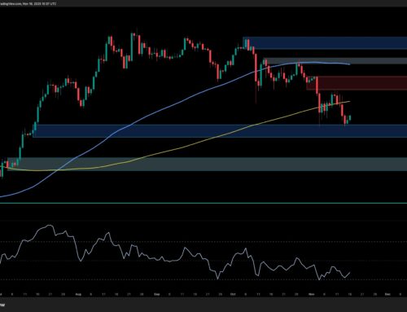The image size is (407, 312).
Task: Select the green horizontal line above the oscillator
Action: 203,203
